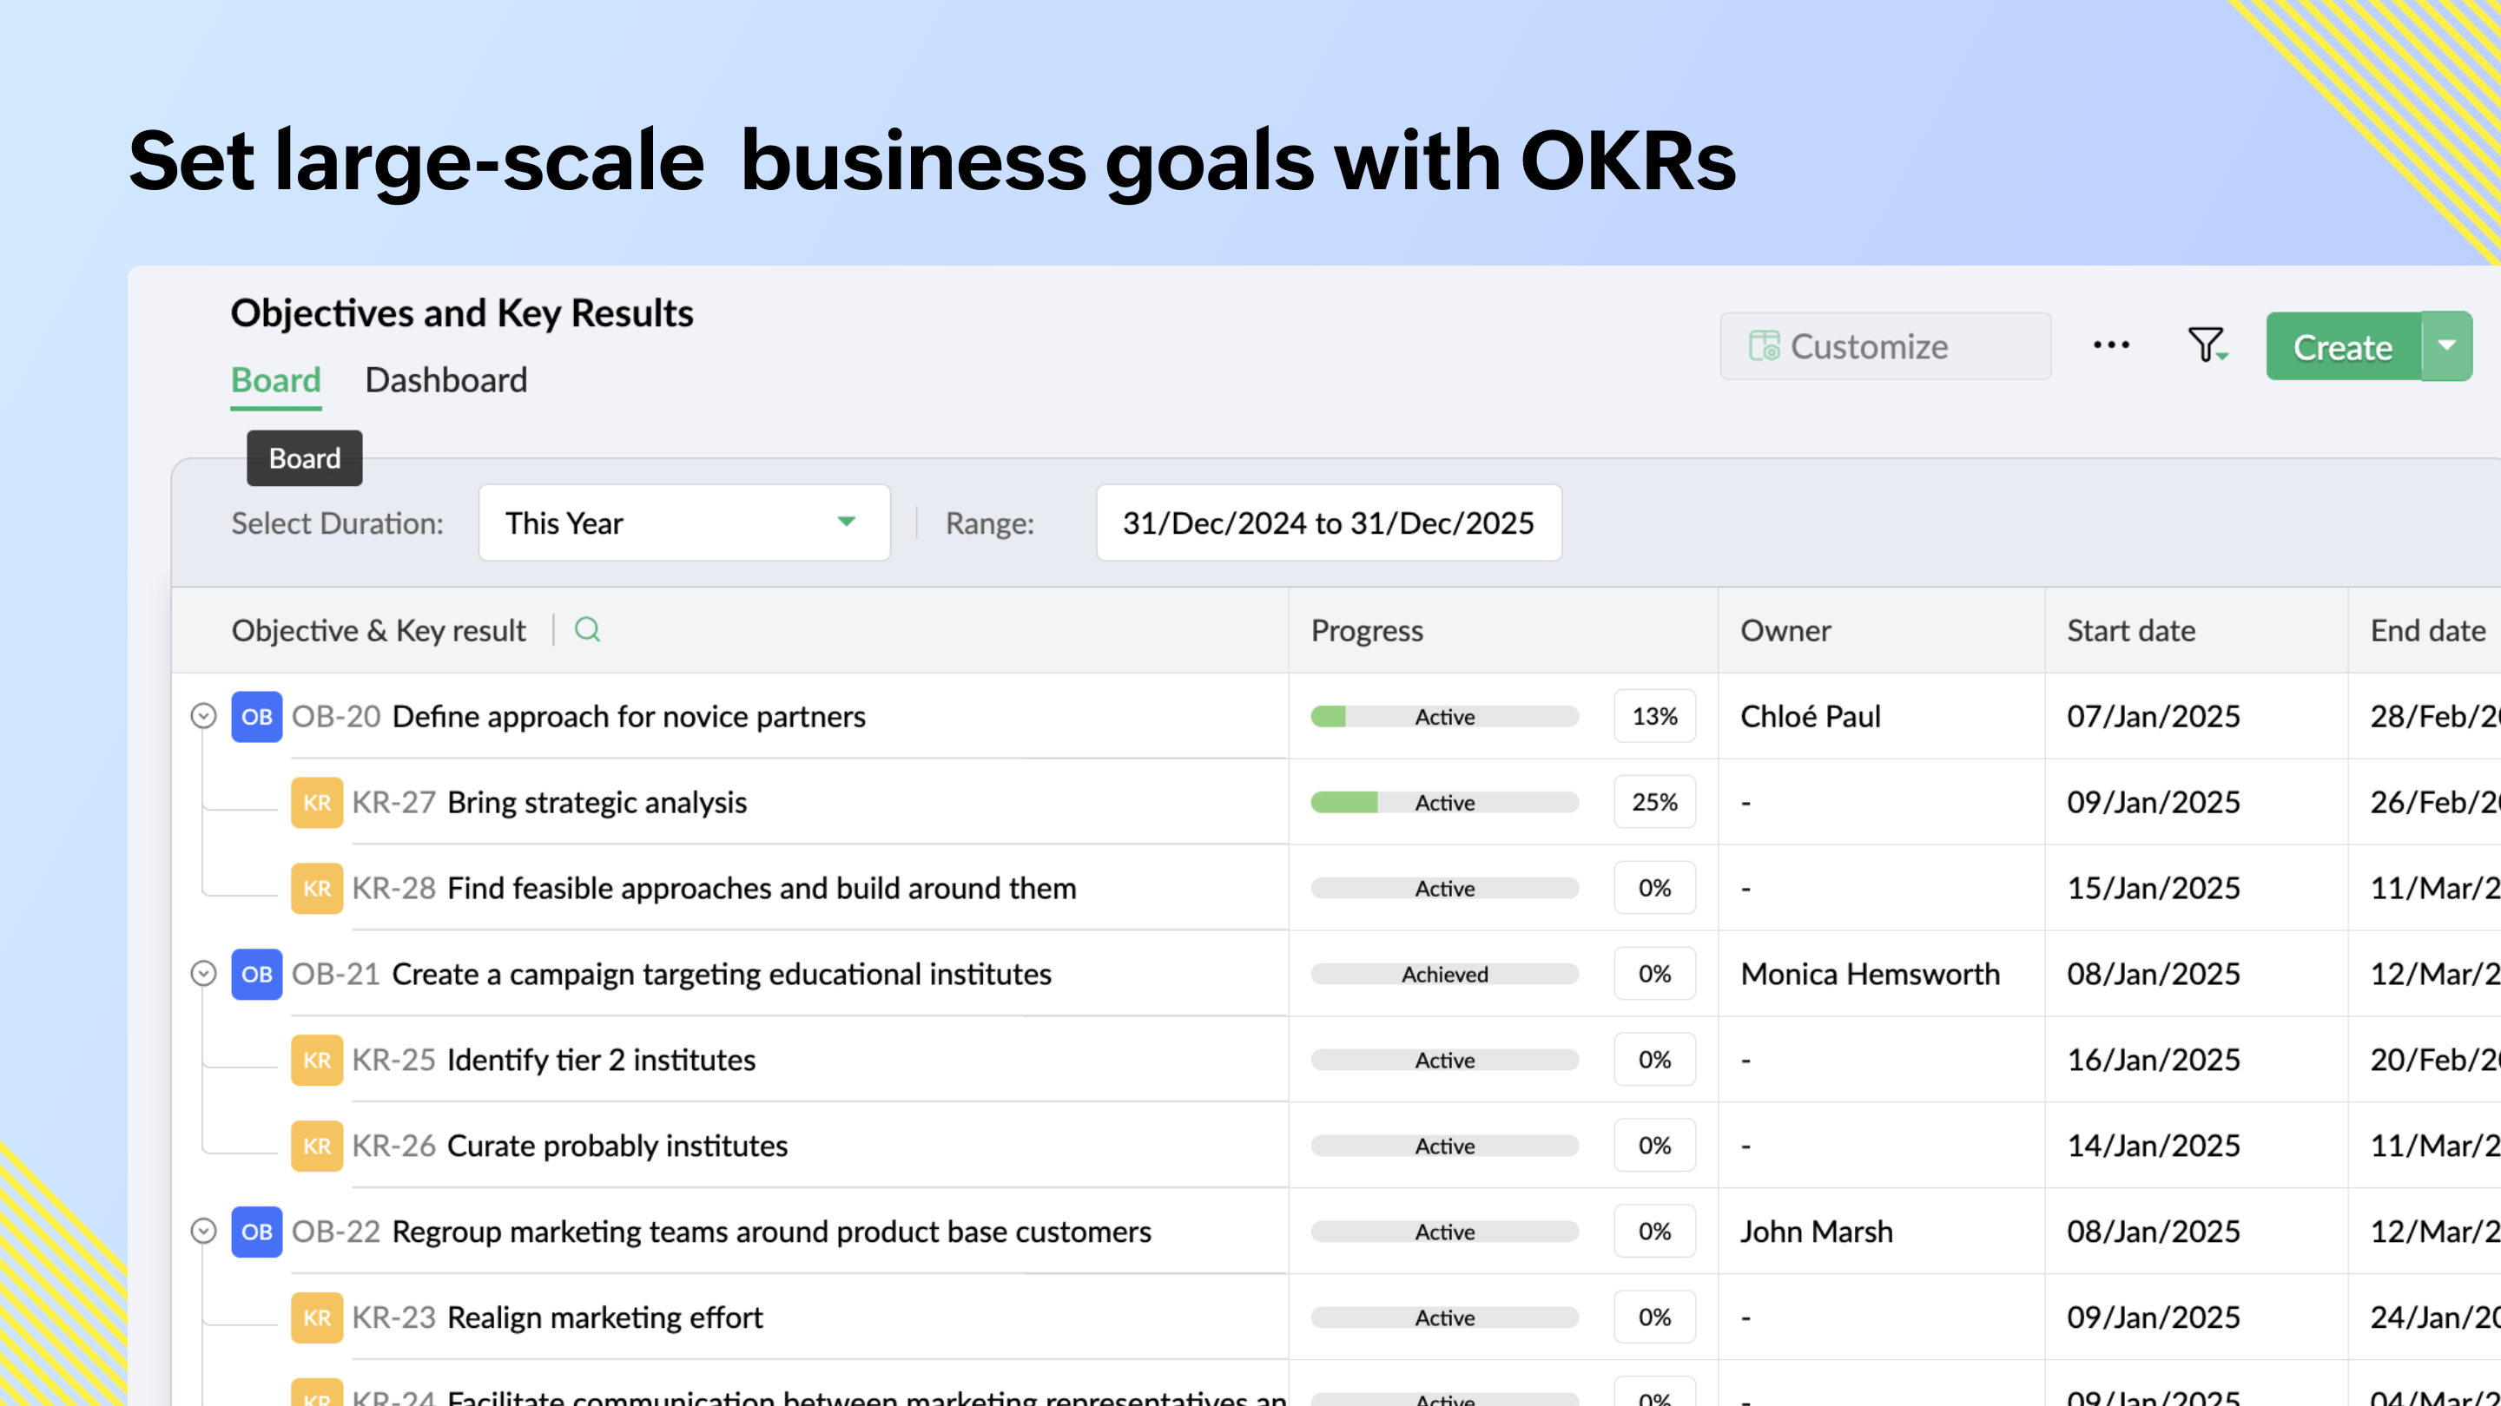The height and width of the screenshot is (1406, 2501).
Task: Collapse the OB-20 objective row
Action: (203, 716)
